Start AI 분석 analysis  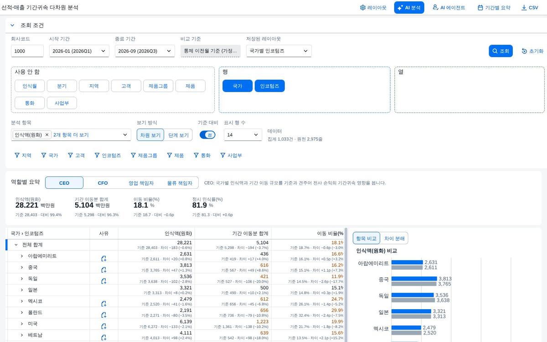click(x=409, y=8)
